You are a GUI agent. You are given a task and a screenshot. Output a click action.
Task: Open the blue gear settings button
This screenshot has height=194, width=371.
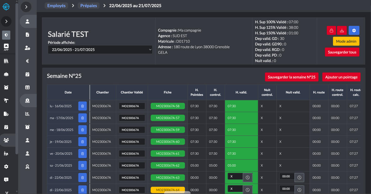[354, 30]
